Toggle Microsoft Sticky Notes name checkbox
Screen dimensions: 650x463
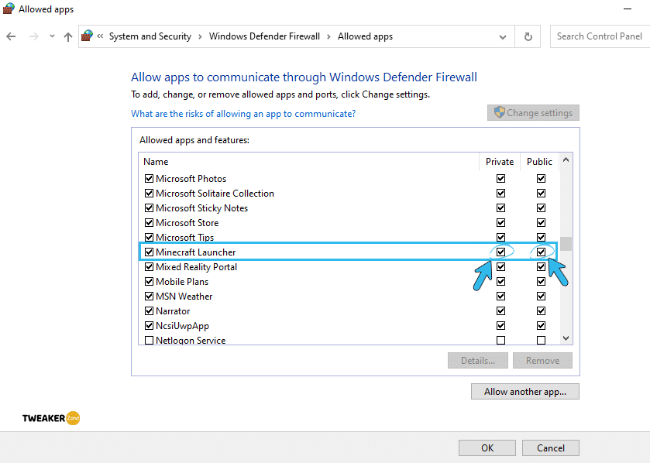(150, 208)
